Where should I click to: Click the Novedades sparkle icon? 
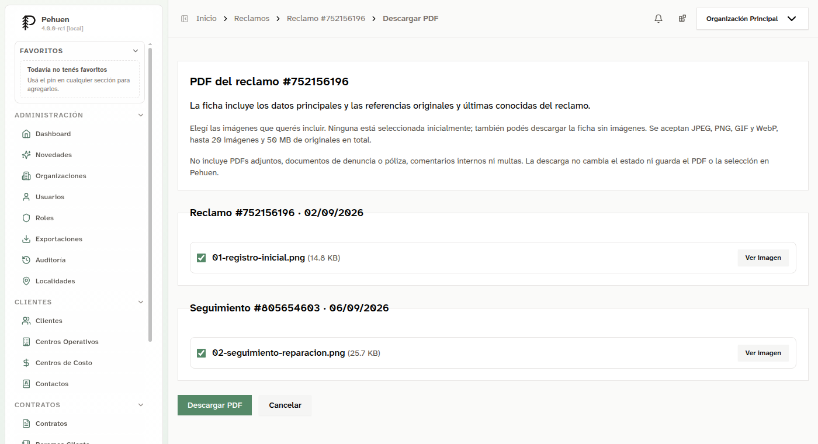[x=26, y=155]
